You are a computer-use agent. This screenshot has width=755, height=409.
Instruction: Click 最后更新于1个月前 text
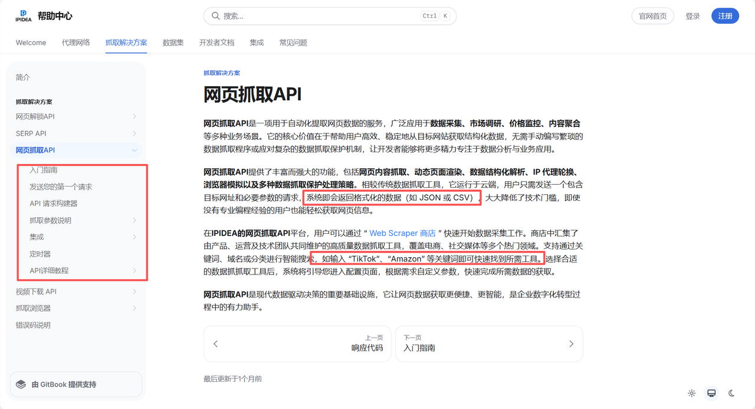coord(232,379)
